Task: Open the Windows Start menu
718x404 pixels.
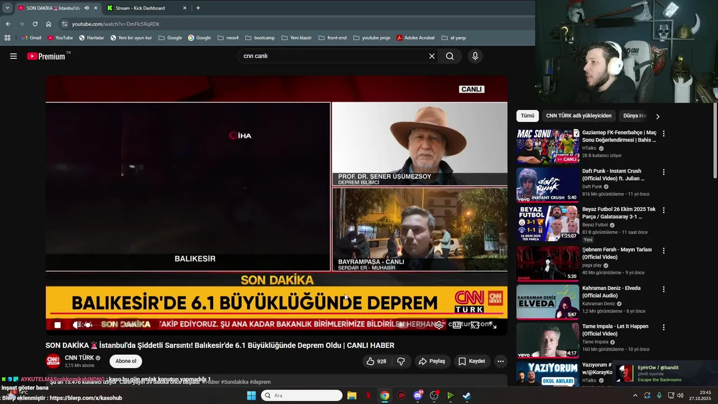Action: [x=251, y=396]
